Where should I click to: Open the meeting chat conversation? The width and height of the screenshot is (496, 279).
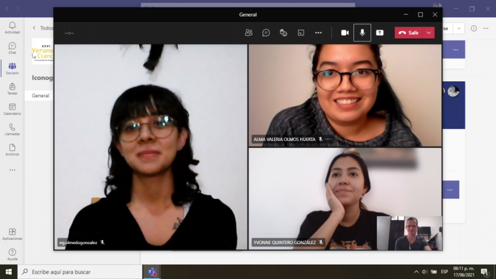tap(266, 33)
